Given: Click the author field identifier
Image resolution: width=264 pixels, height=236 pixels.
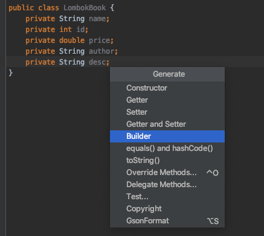Looking at the screenshot, I should coord(101,51).
